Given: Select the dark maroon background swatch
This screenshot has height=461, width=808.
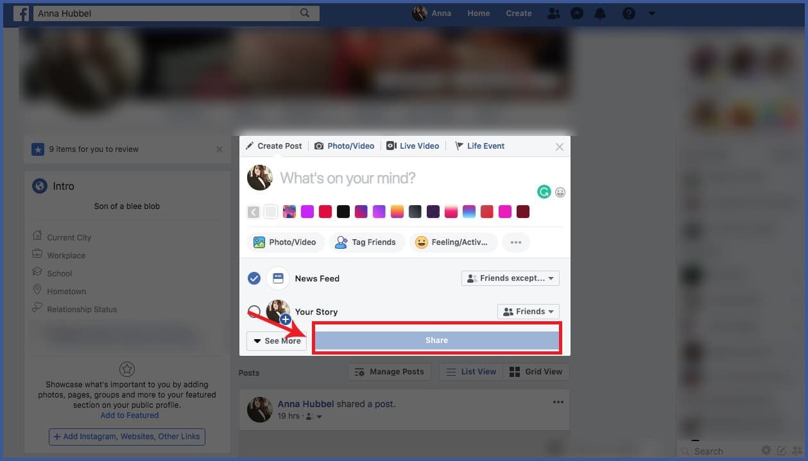Looking at the screenshot, I should [x=523, y=212].
